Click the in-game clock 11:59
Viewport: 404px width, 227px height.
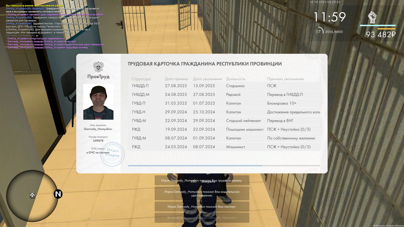click(x=330, y=17)
